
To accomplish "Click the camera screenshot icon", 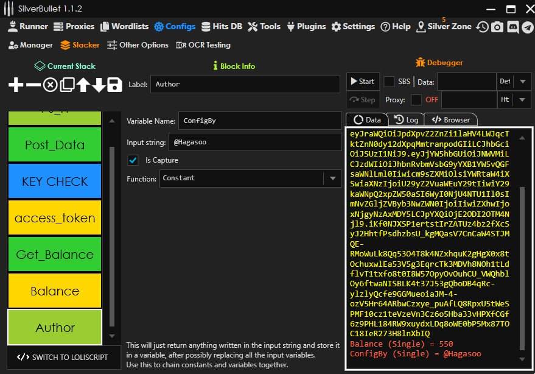I will 497,27.
